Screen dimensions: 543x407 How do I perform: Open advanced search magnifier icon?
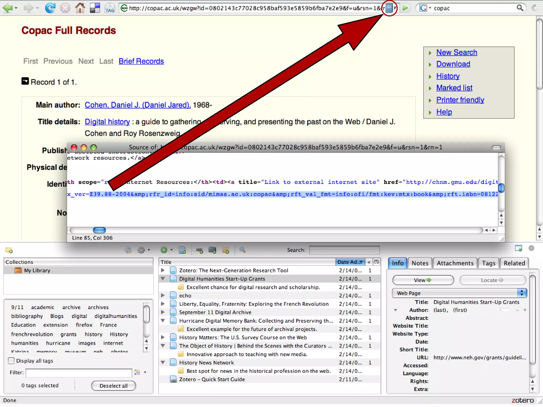[242, 250]
